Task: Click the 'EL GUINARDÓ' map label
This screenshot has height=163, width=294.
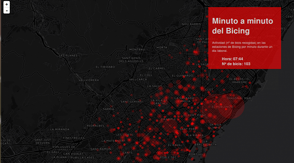Action: [x=182, y=76]
